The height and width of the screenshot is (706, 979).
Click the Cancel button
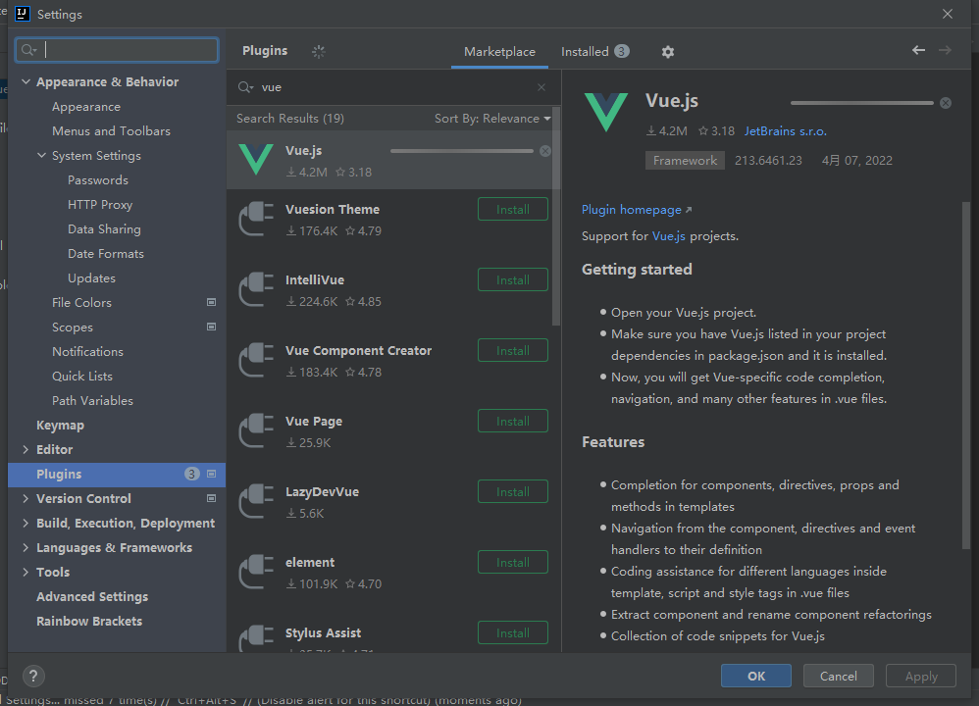pyautogui.click(x=838, y=676)
